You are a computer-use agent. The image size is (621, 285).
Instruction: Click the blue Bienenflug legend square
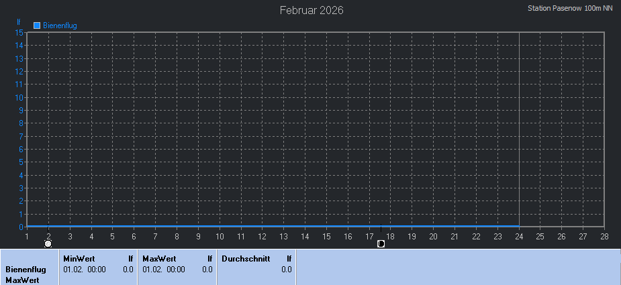[x=37, y=25]
